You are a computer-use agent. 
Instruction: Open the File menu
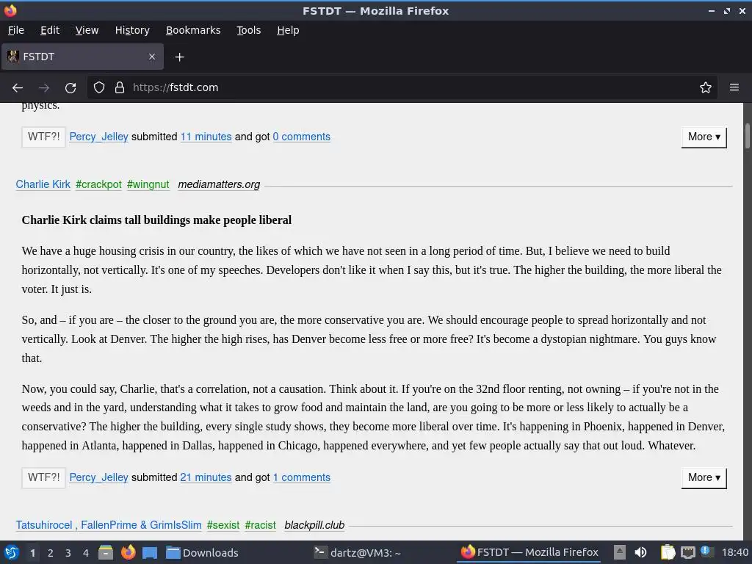[x=16, y=30]
